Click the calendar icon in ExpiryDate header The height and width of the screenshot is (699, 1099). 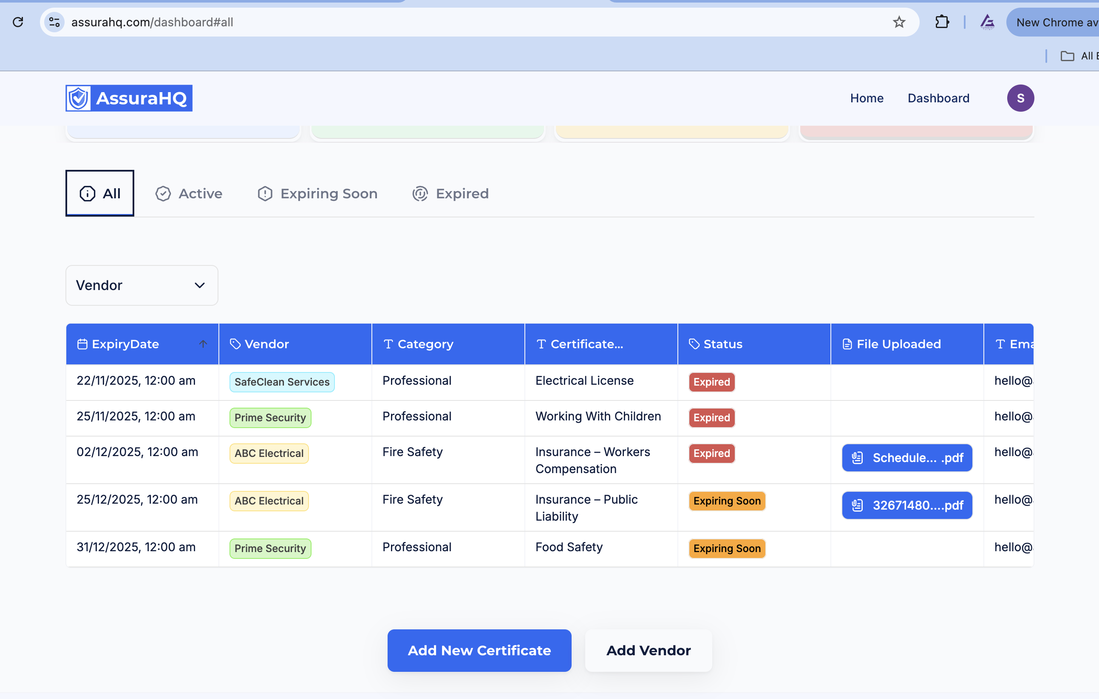(82, 344)
